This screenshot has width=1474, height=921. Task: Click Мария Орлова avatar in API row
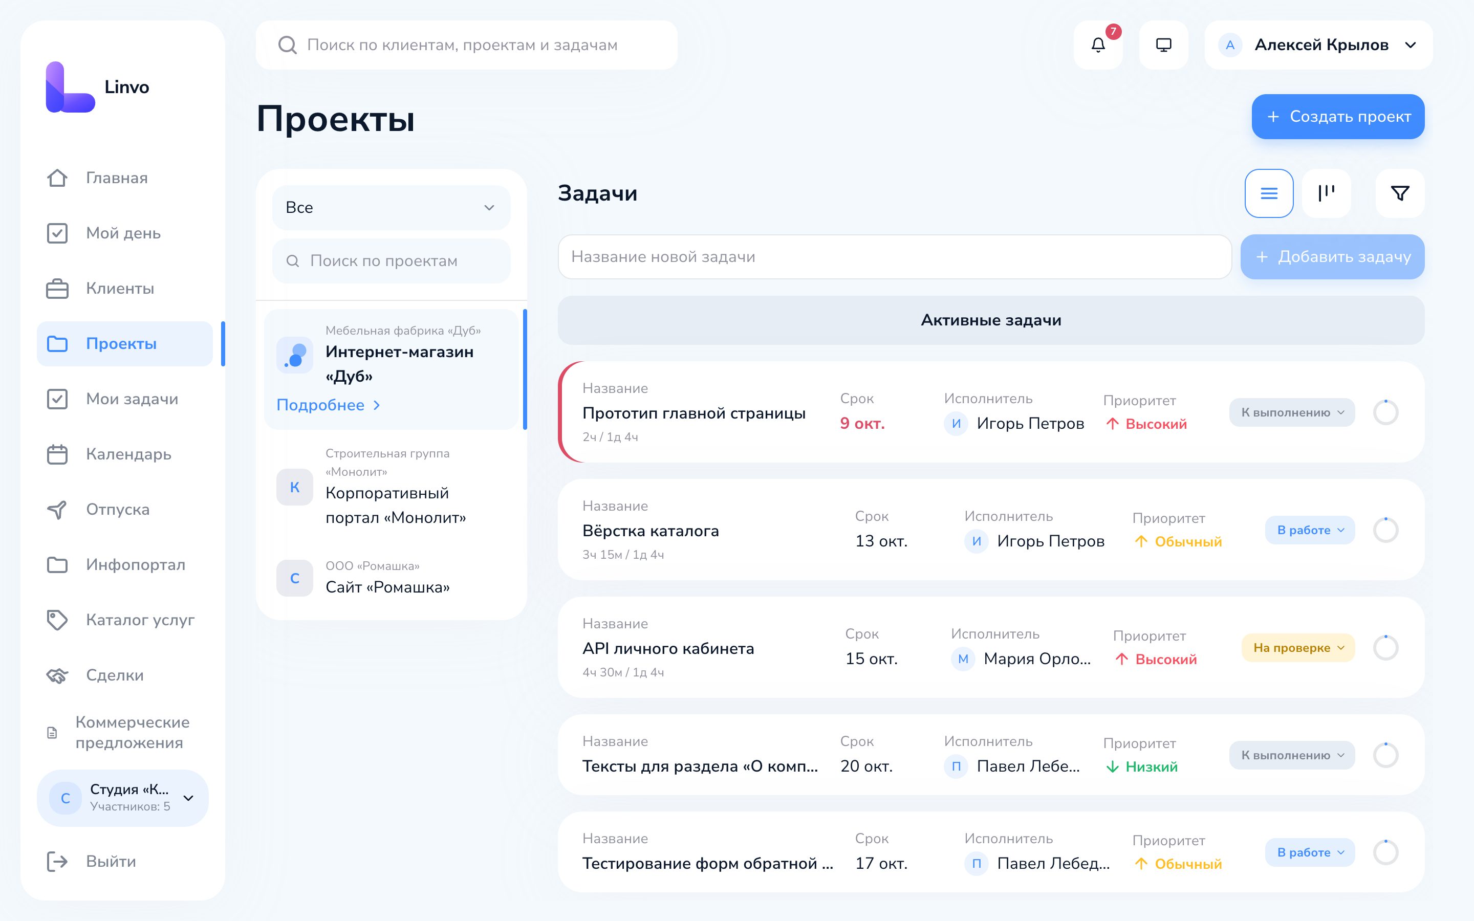pyautogui.click(x=963, y=659)
